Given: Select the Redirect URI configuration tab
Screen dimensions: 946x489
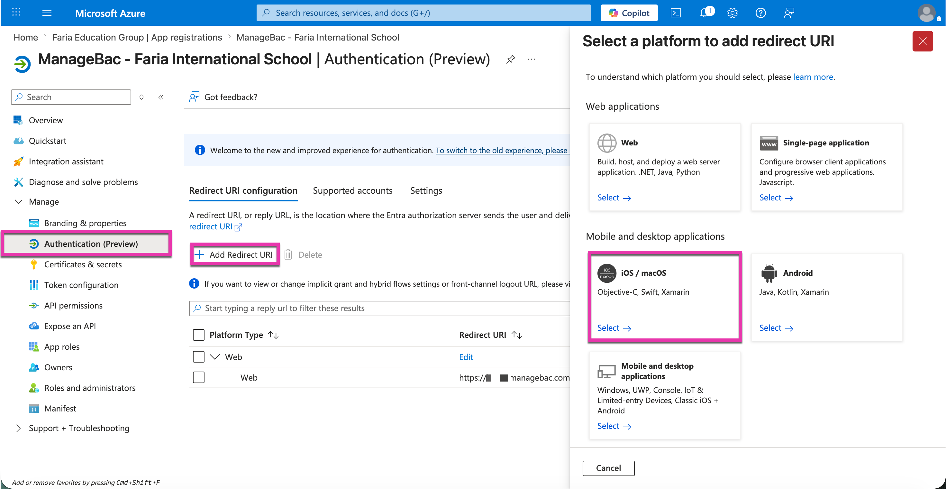Looking at the screenshot, I should 243,190.
